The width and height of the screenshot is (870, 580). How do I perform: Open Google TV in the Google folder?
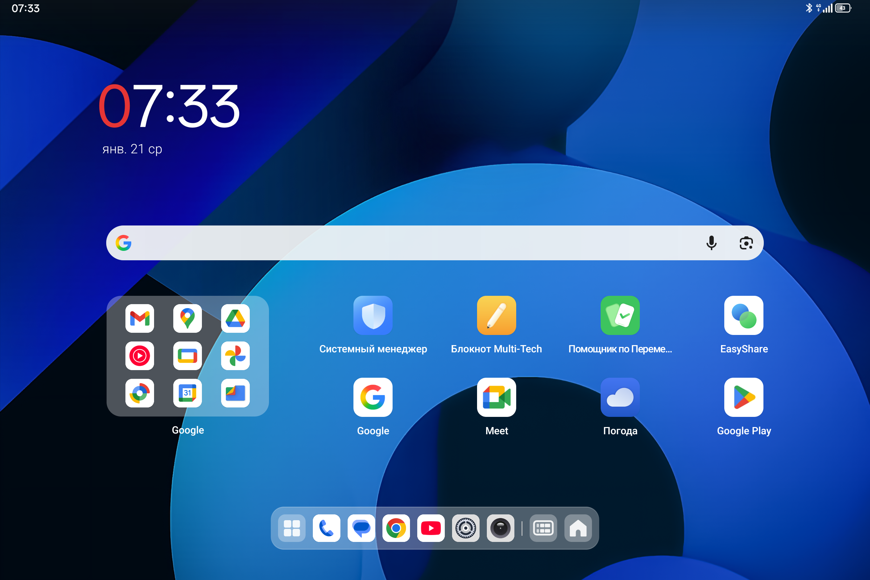(187, 356)
